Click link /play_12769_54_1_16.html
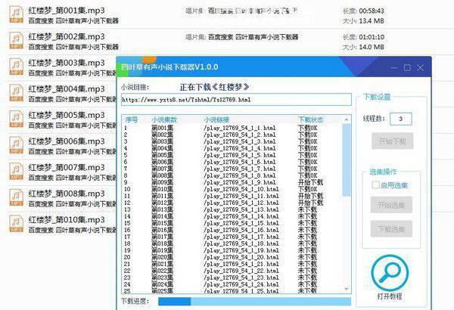 coord(241,230)
